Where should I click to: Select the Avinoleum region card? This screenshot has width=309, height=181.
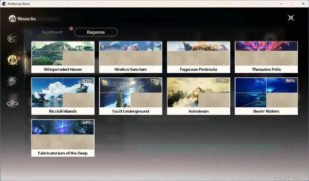[x=198, y=96]
